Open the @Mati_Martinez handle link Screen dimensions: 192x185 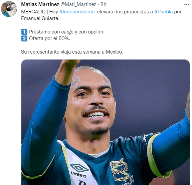(x=78, y=4)
